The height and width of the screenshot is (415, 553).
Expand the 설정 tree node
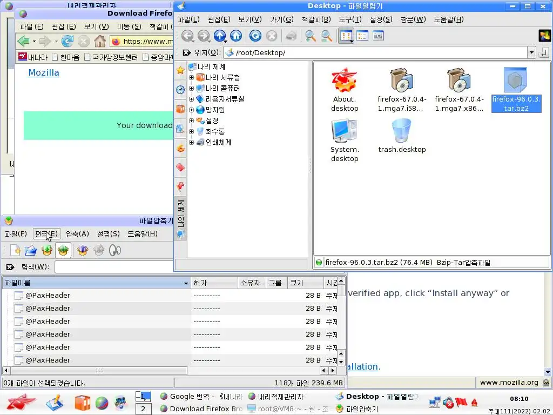point(191,121)
